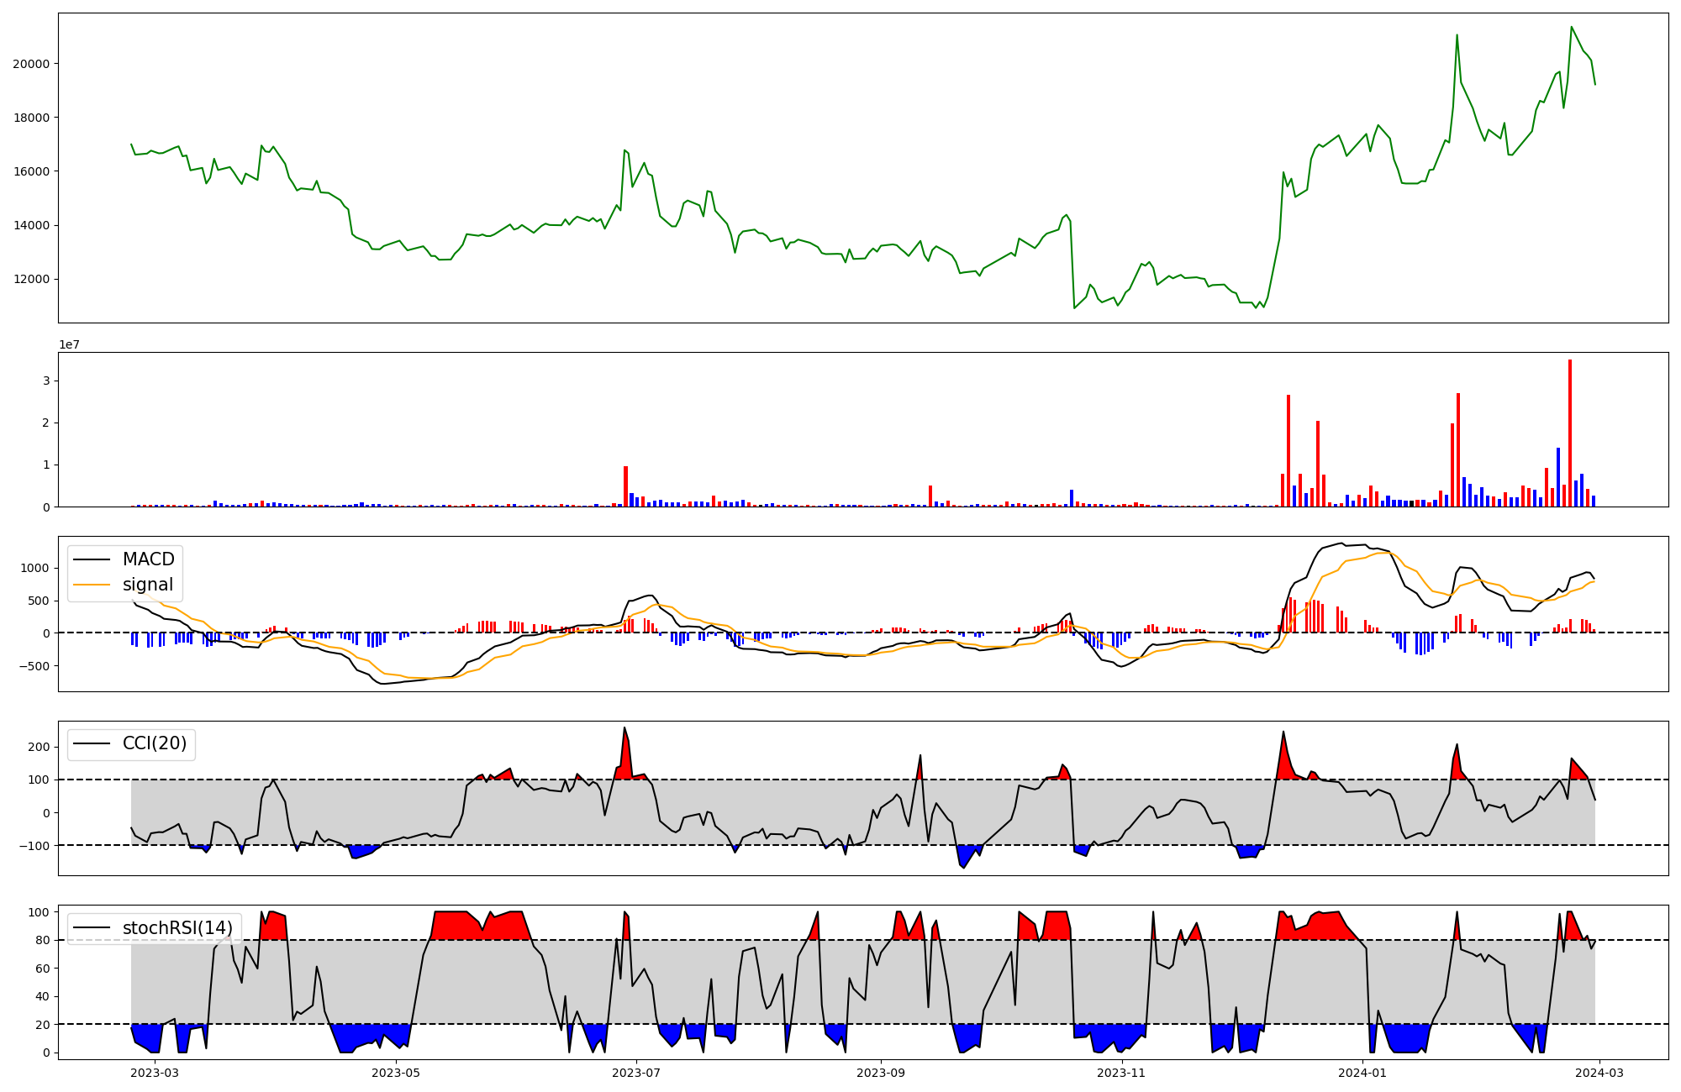Click the 2024-01 x-axis date label
The width and height of the screenshot is (1681, 1092).
pos(1362,1073)
